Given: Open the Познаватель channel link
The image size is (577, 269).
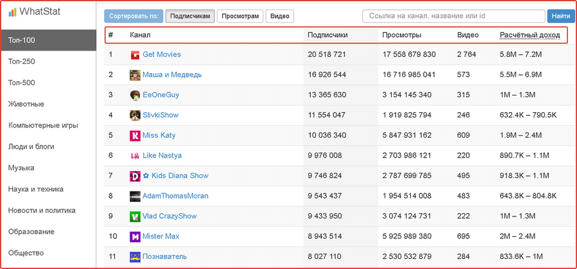Looking at the screenshot, I should (165, 256).
